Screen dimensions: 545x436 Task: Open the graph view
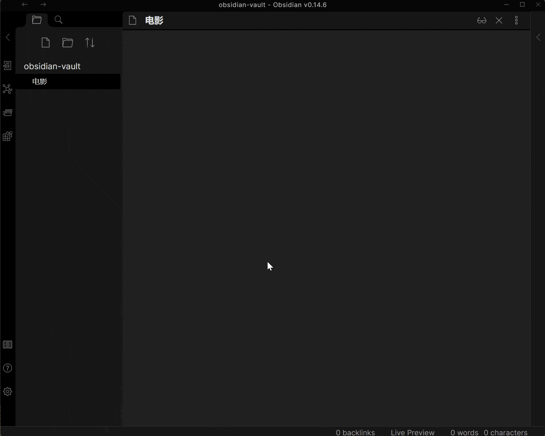point(7,89)
